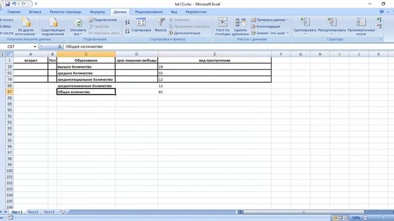Sort ascending with the A-Z icon
This screenshot has width=394, height=221.
(127, 22)
